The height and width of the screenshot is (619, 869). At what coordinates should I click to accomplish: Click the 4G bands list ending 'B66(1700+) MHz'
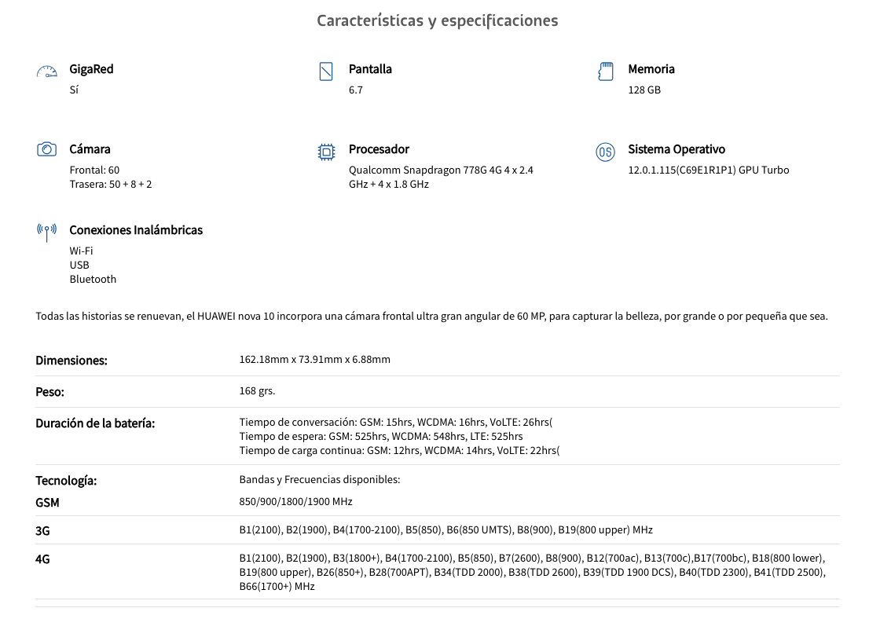coord(533,573)
